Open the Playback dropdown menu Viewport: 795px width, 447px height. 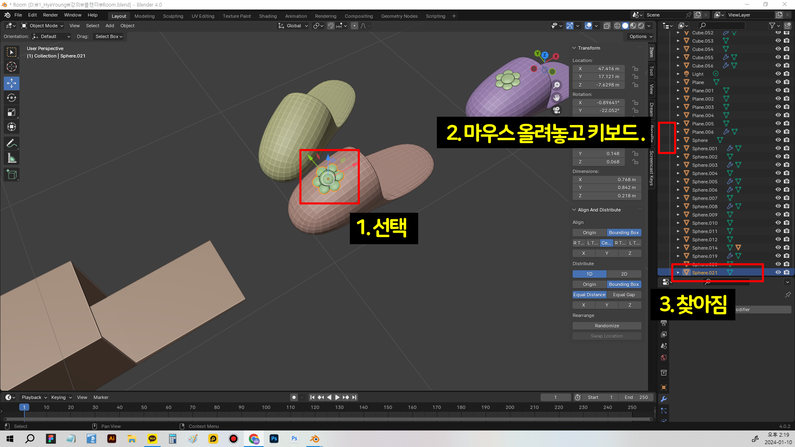pos(34,397)
